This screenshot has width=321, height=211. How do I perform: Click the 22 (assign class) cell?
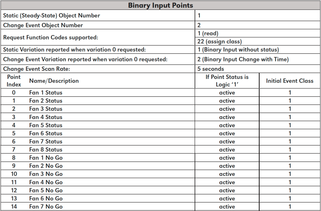point(220,41)
